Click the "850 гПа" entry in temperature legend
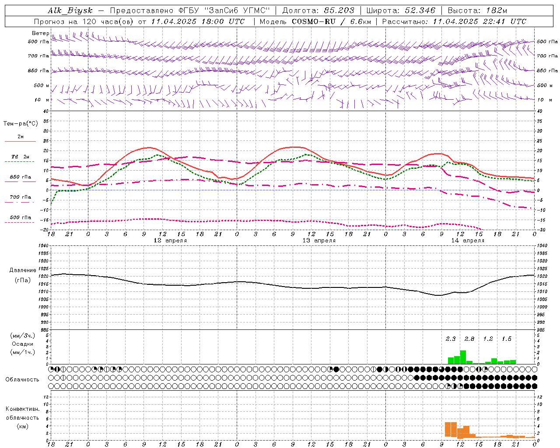This screenshot has height=448, width=560. [21, 177]
